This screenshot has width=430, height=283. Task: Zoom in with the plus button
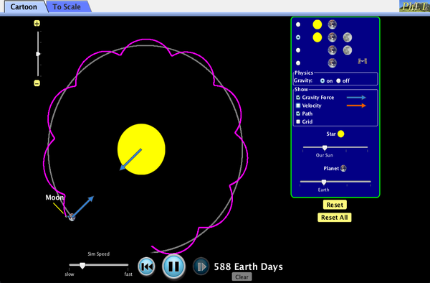37,24
